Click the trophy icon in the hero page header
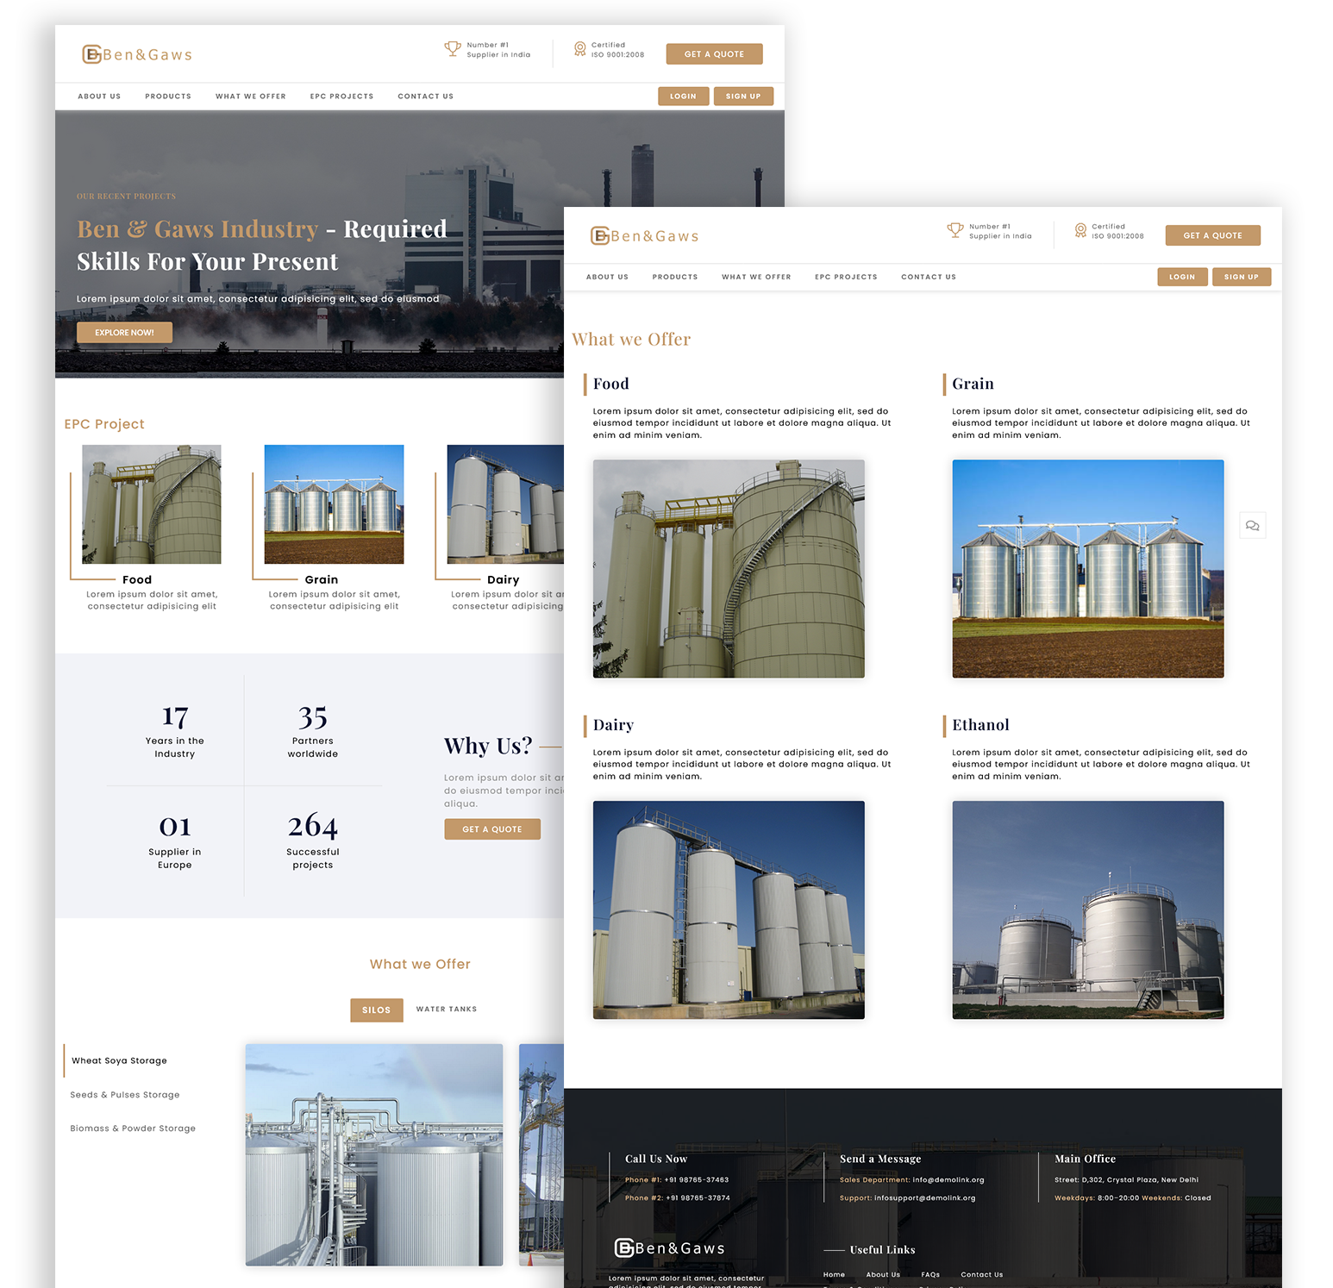The image size is (1333, 1288). click(x=452, y=49)
